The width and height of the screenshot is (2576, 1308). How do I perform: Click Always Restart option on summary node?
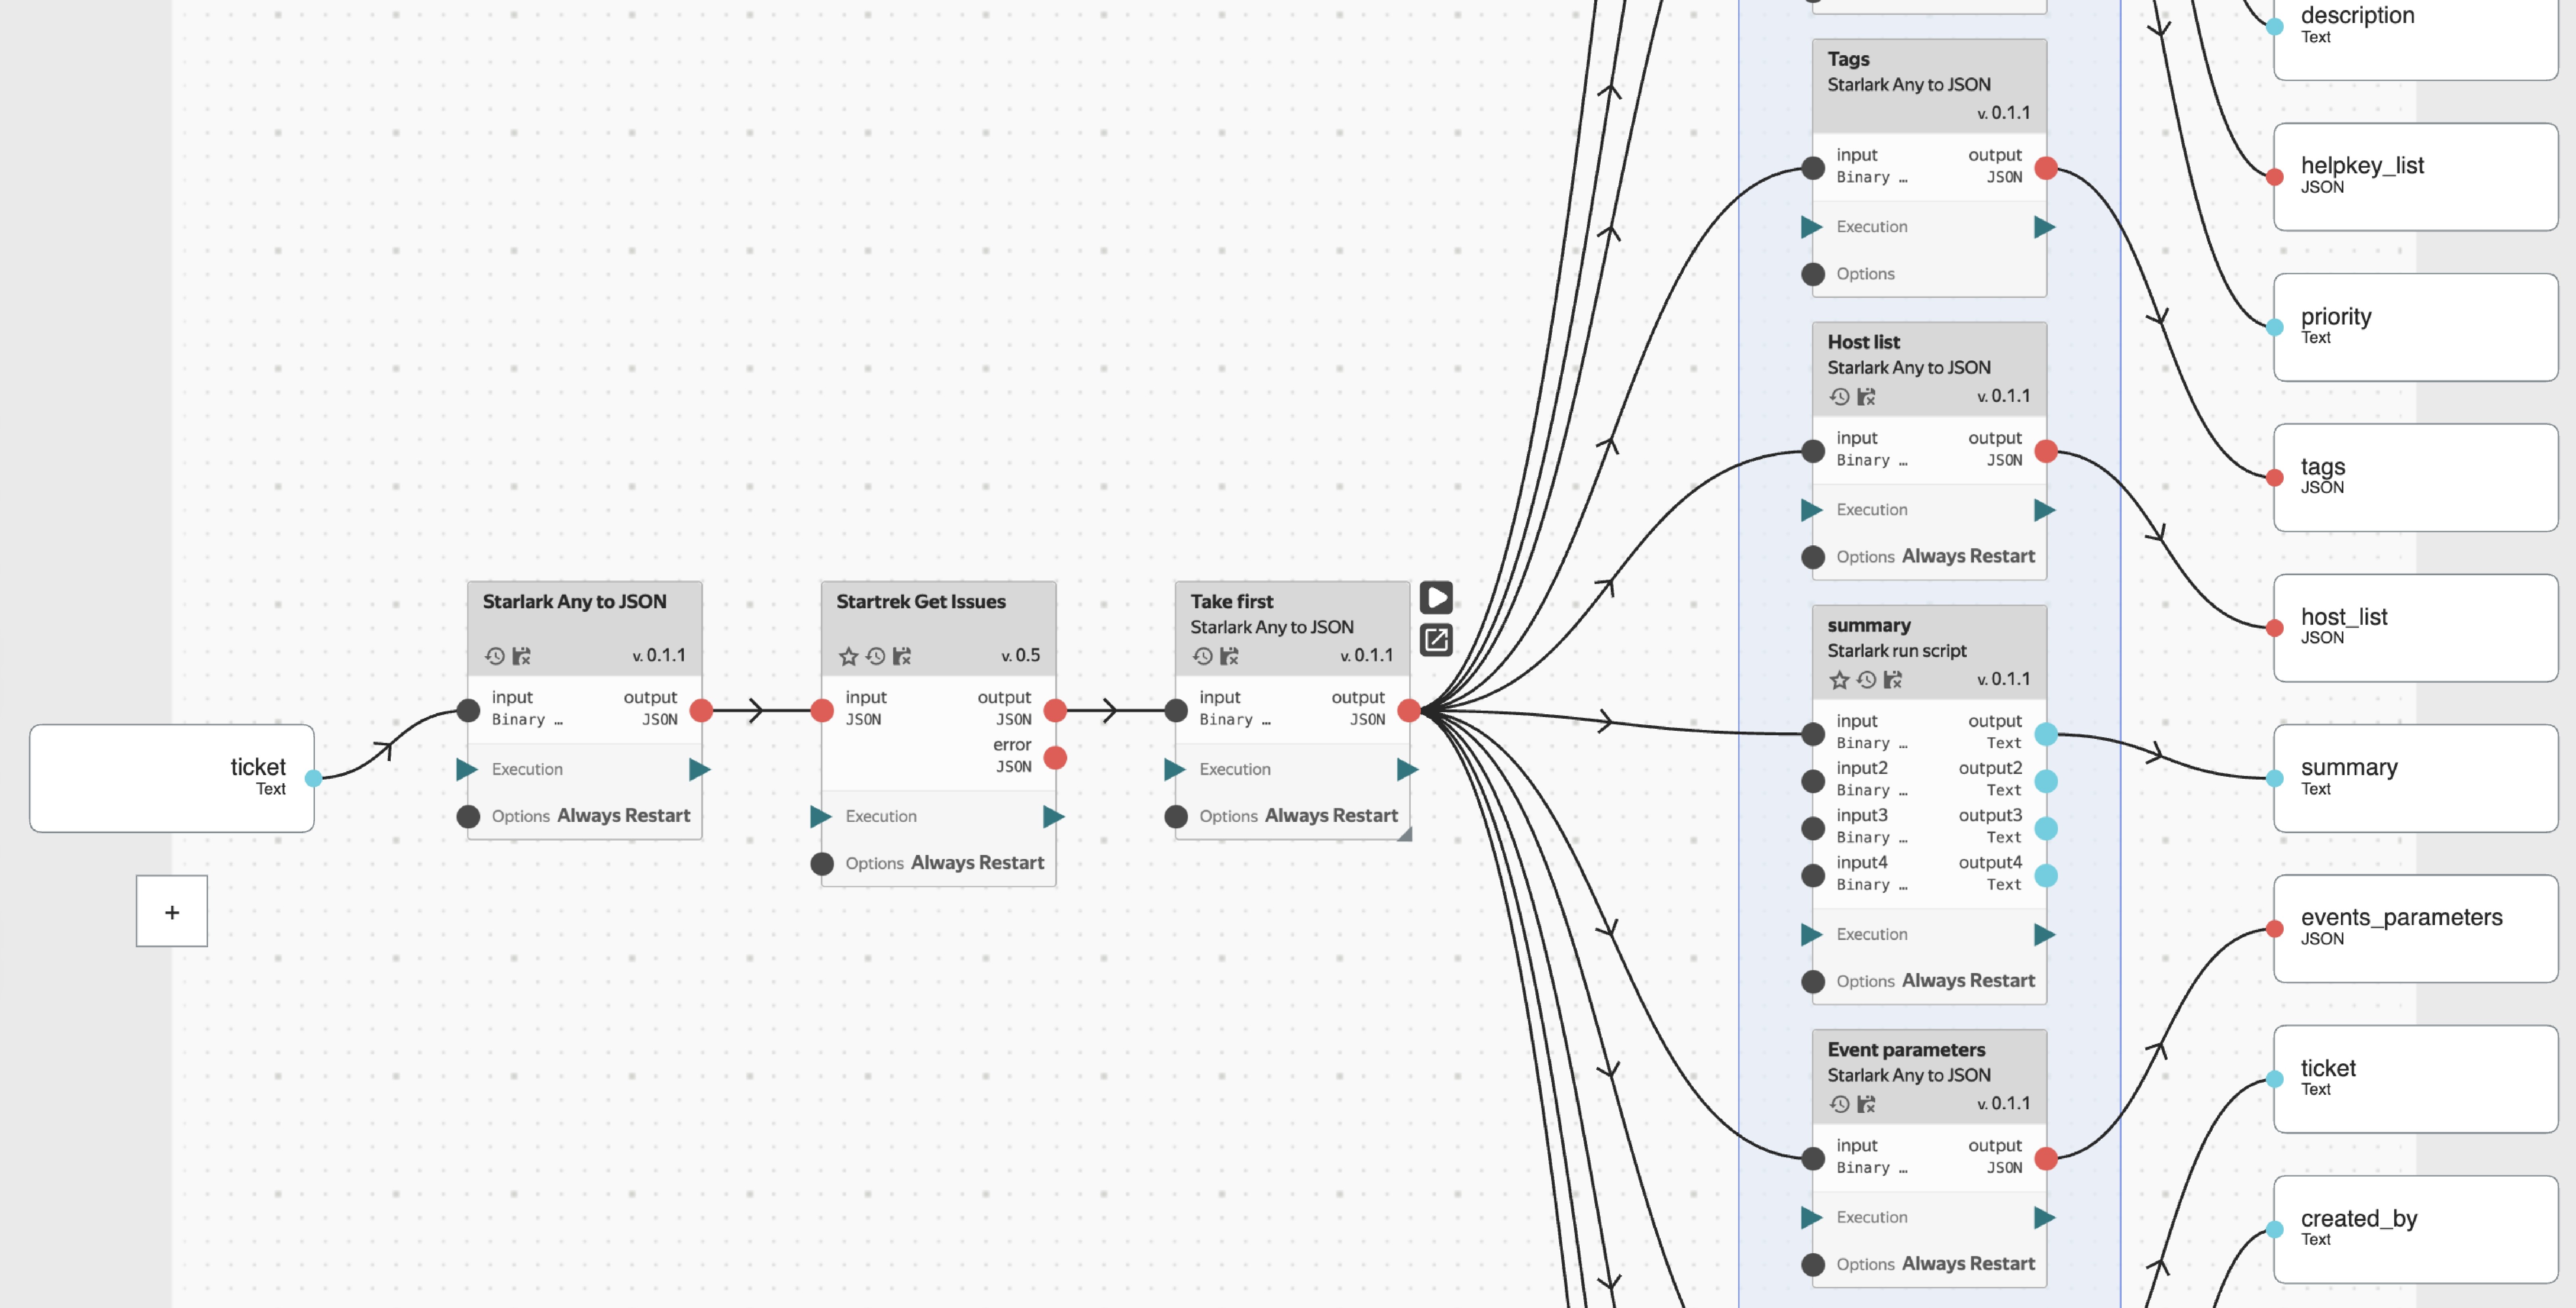pyautogui.click(x=1968, y=981)
